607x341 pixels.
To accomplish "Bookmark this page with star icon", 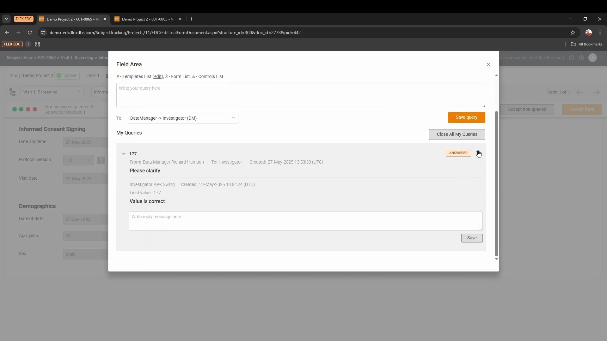I will pyautogui.click(x=573, y=33).
